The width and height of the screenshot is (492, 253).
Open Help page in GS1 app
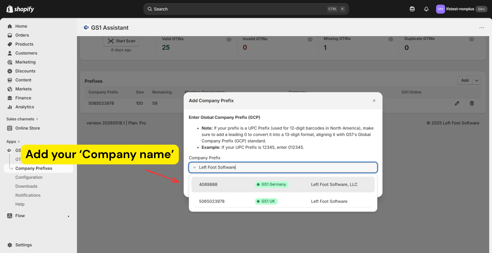20,204
